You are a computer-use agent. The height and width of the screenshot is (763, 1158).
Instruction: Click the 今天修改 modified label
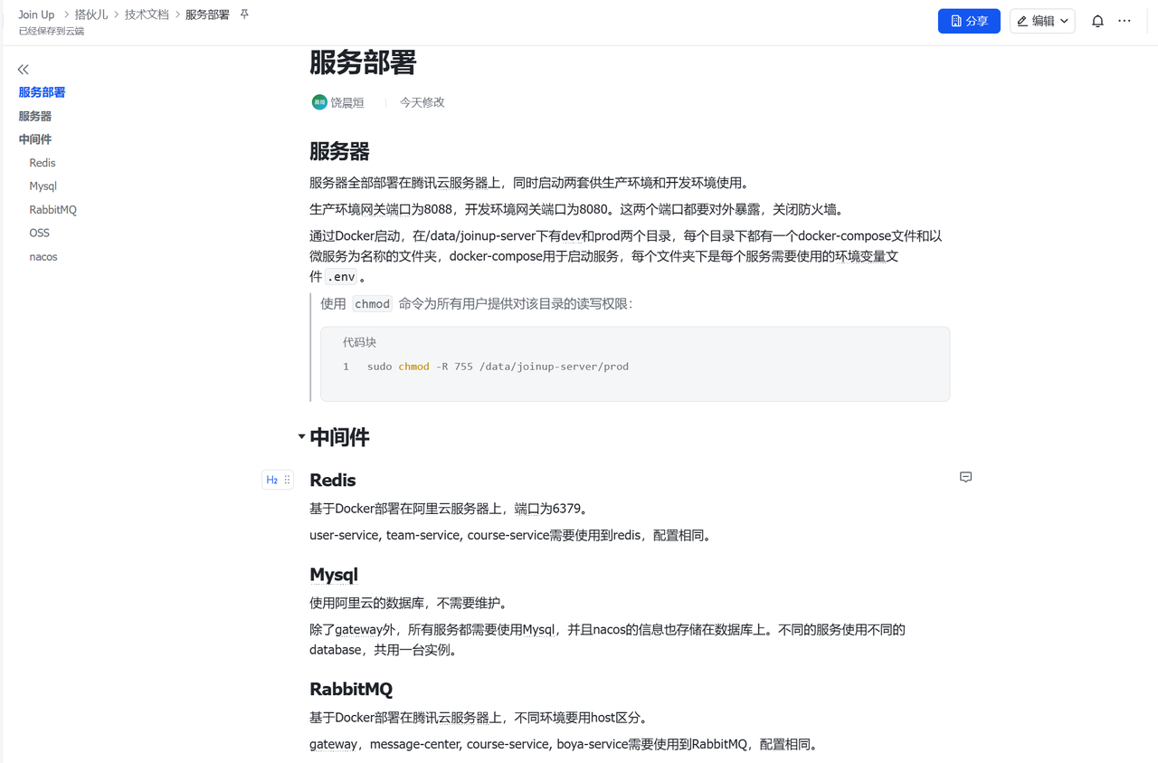pyautogui.click(x=422, y=102)
